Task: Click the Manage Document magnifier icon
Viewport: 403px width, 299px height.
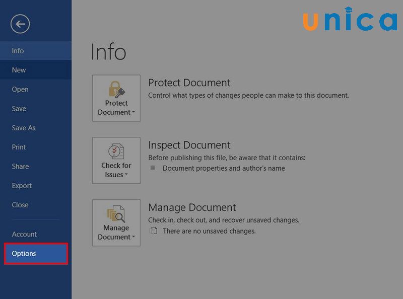Action: 116,213
